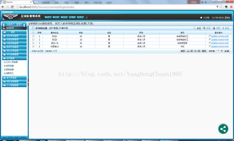Expand the 个人信息管理 sidebar section
The height and width of the screenshot is (141, 234).
[14, 85]
